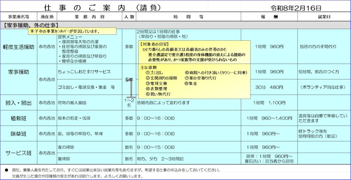Click the 植栽班 row label
The width and height of the screenshot is (351, 180).
point(19,118)
